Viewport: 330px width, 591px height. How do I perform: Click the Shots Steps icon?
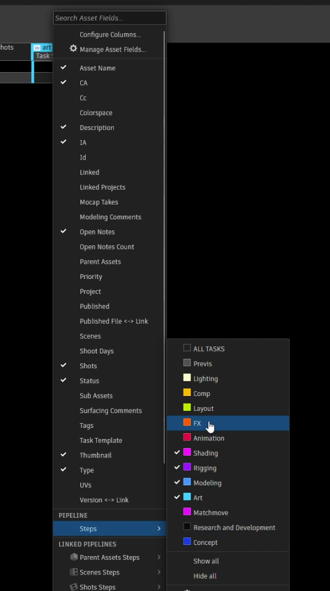pos(74,586)
